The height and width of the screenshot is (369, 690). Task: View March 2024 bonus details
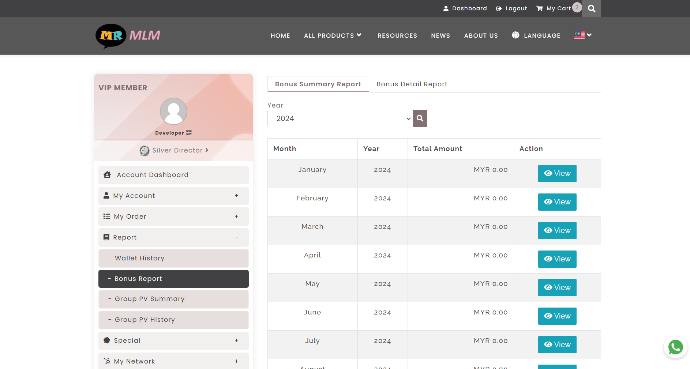pyautogui.click(x=557, y=230)
